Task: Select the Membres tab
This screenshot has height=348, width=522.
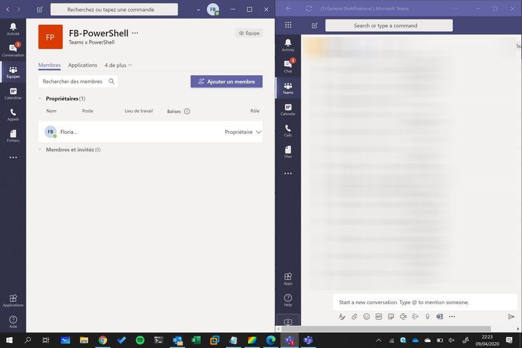Action: (x=50, y=65)
